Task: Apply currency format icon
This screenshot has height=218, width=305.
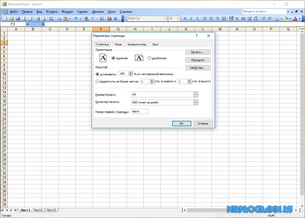Action: pyautogui.click(x=231, y=19)
